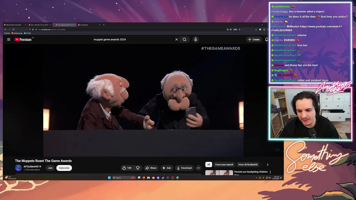Open Firefox from the taskbar
The width and height of the screenshot is (356, 200).
(144, 178)
